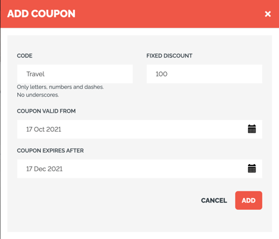Click the FIXED DISCOUNT label

[169, 56]
